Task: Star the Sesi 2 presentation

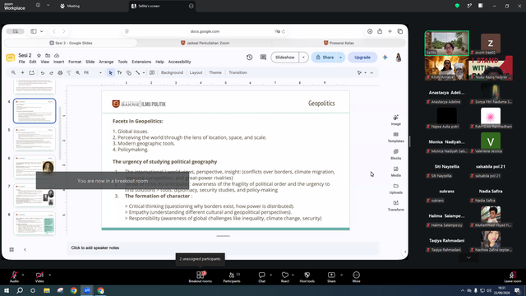Action: (39, 55)
